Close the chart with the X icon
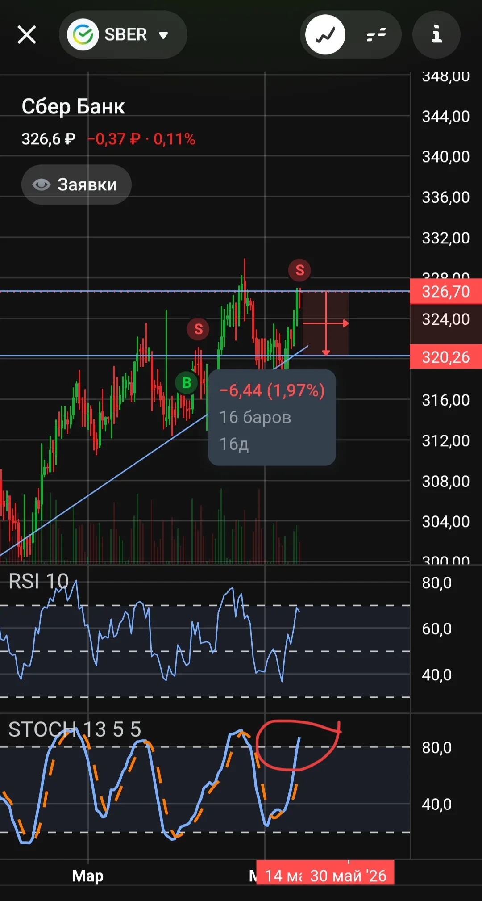The width and height of the screenshot is (482, 901). point(27,34)
